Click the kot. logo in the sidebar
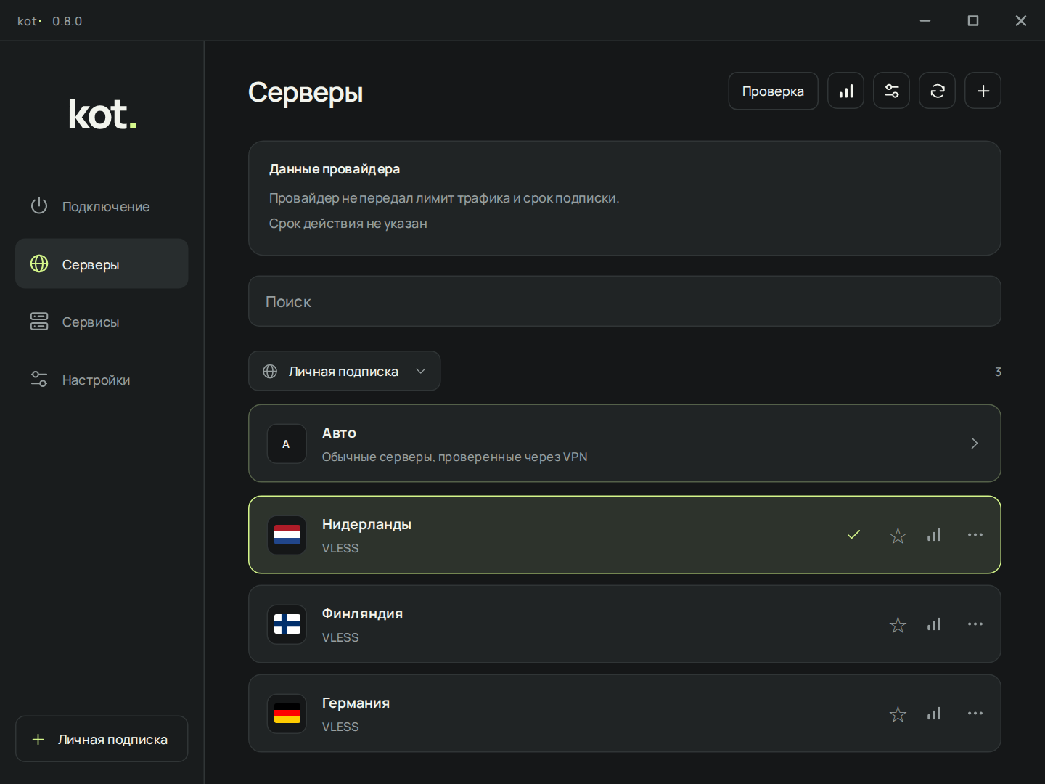This screenshot has width=1045, height=784. point(102,114)
